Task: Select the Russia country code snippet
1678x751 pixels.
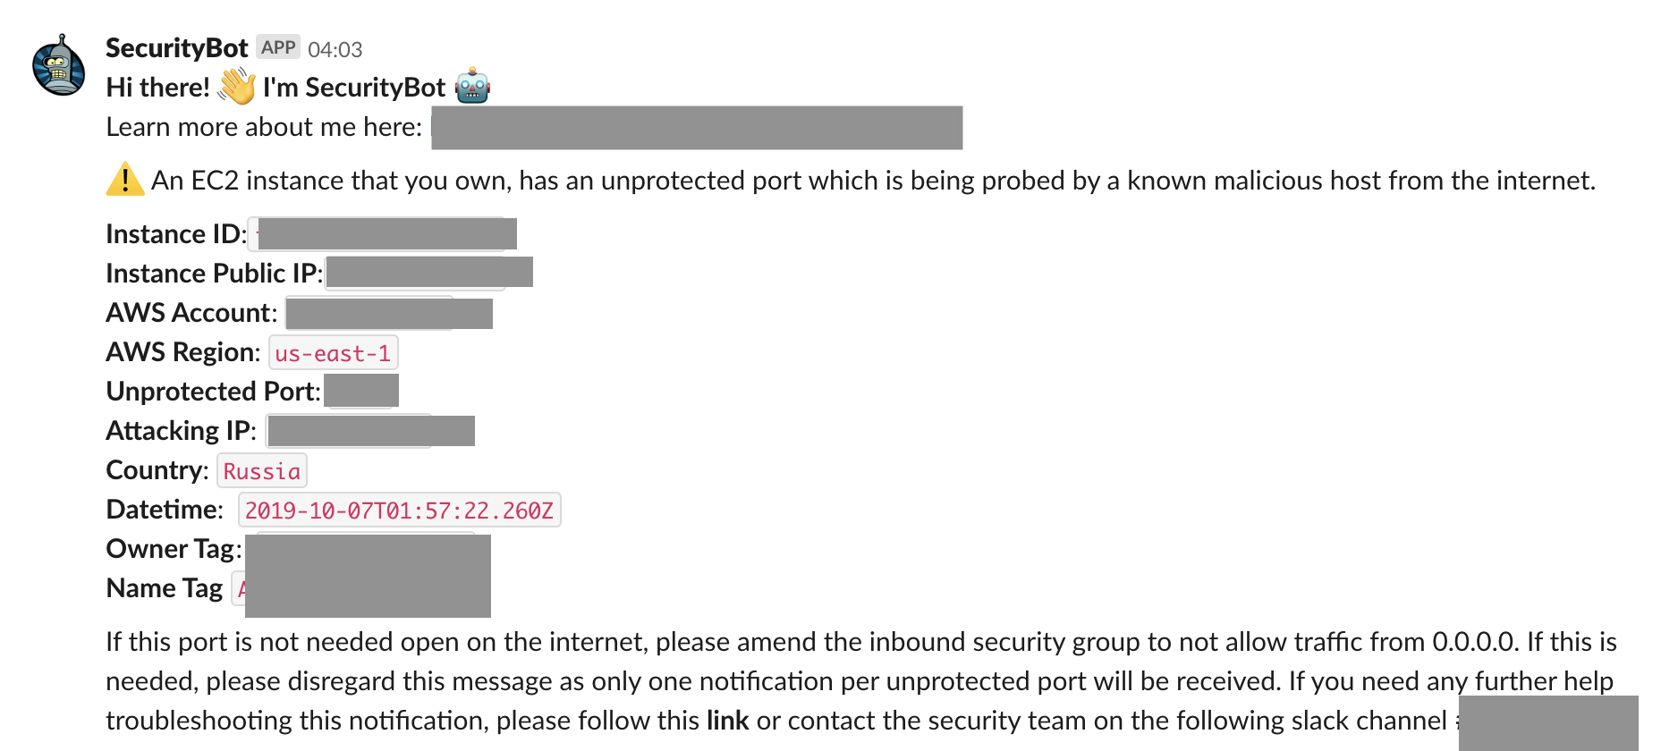Action: tap(261, 470)
